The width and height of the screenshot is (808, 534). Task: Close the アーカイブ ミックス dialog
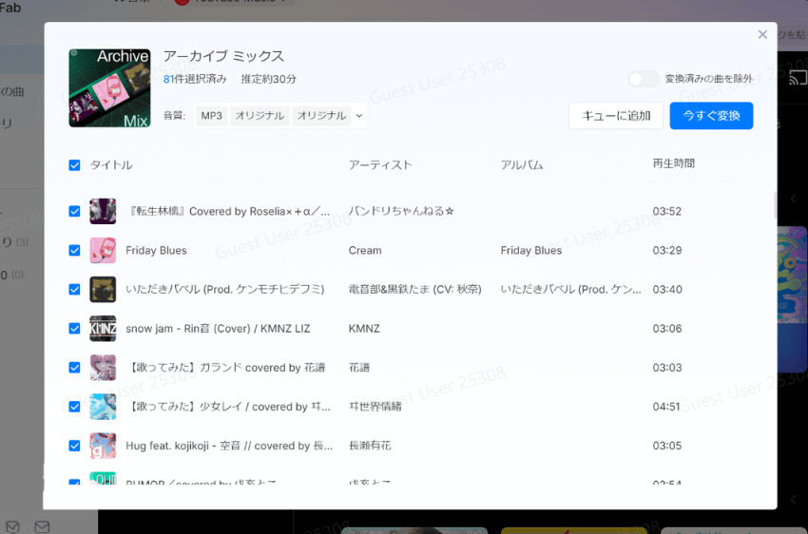(762, 35)
